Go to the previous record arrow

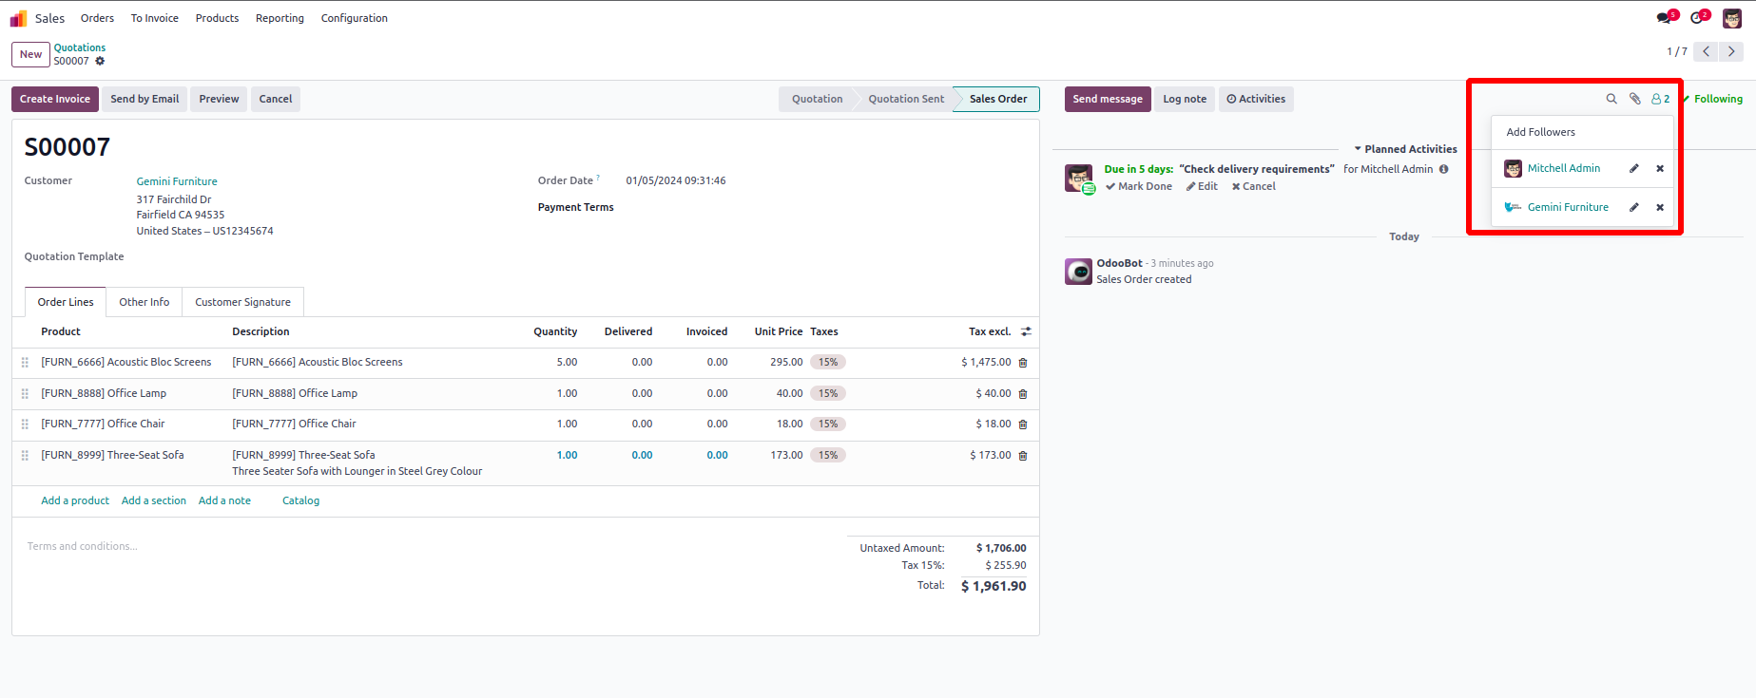coord(1707,51)
